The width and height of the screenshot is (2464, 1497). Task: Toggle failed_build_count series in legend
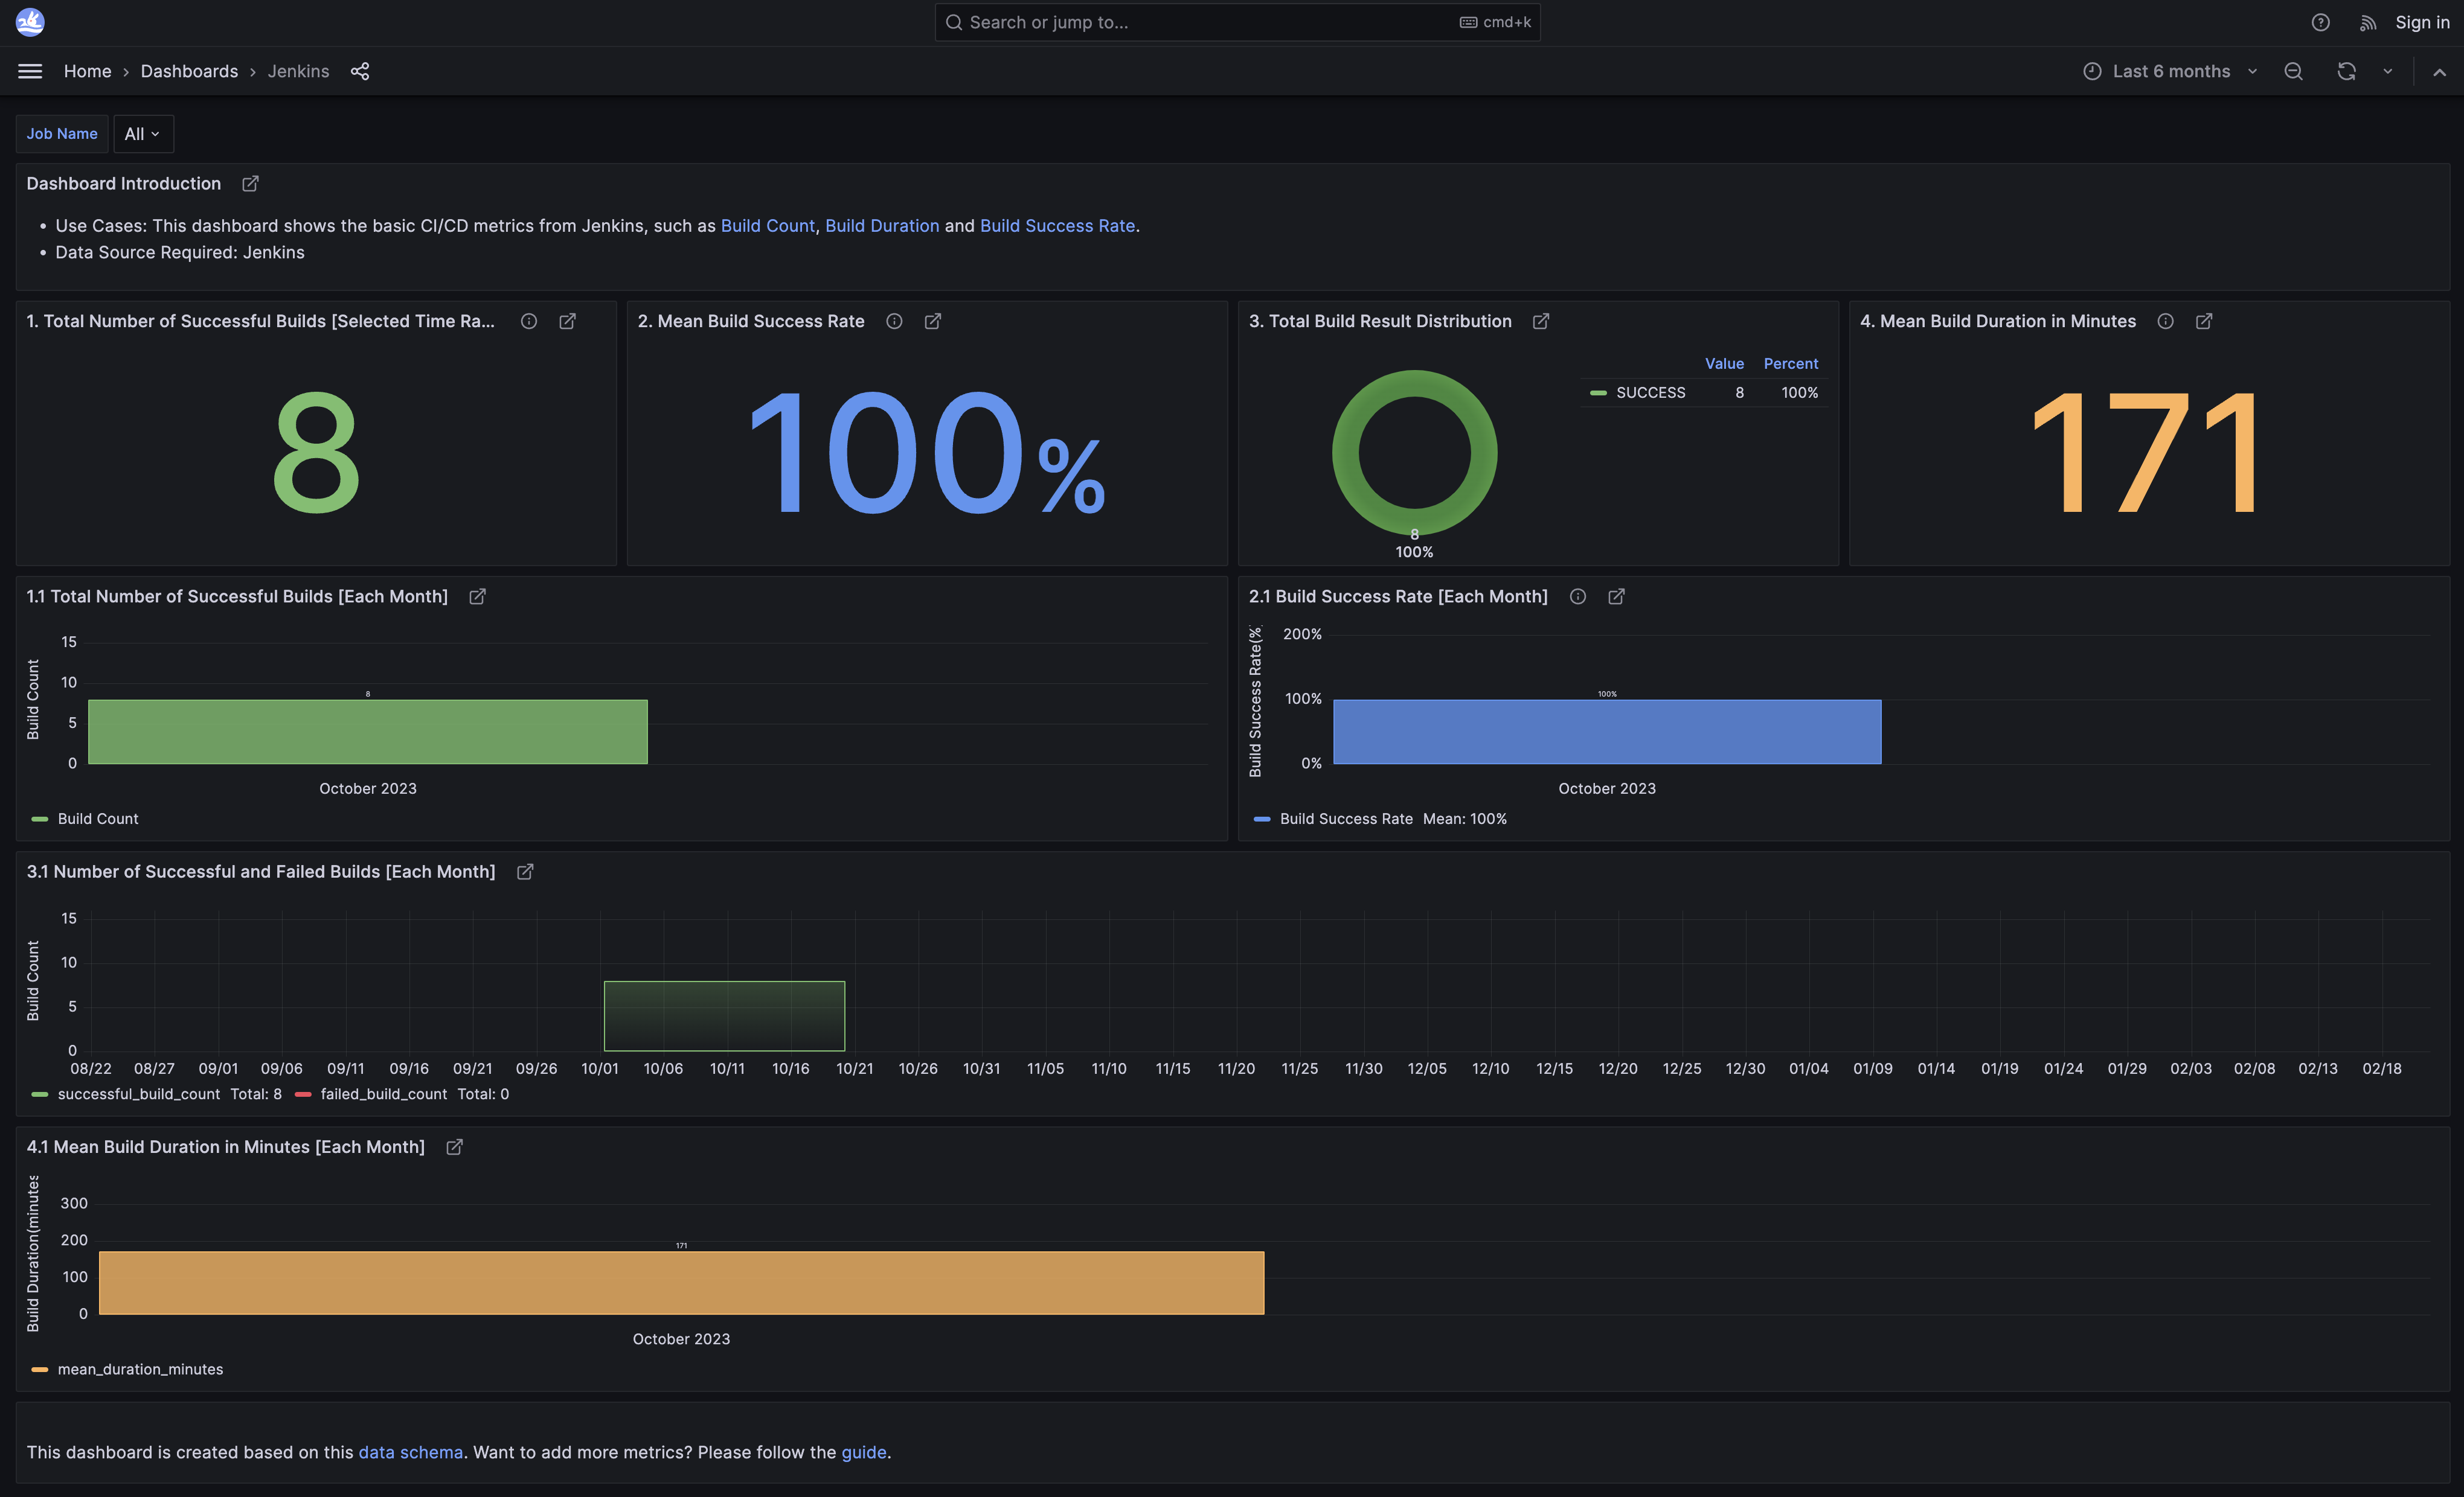pos(383,1094)
